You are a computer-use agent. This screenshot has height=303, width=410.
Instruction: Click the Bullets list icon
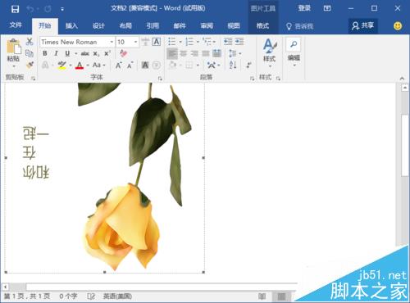pos(172,42)
